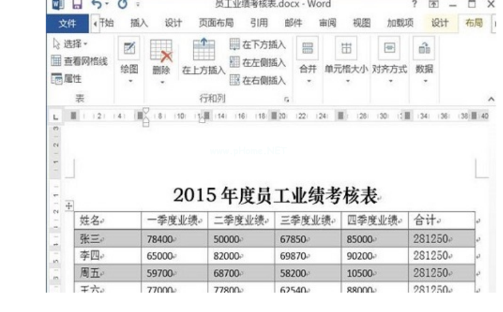Launch the 行和列 dialog box launcher
Viewport: 503px width, 312px height.
[287, 99]
